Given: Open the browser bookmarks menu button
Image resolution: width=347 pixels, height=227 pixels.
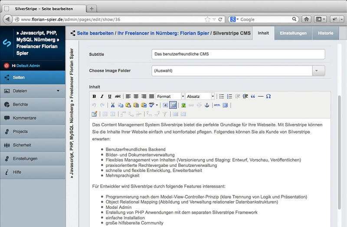Looking at the screenshot, I should (320, 19).
